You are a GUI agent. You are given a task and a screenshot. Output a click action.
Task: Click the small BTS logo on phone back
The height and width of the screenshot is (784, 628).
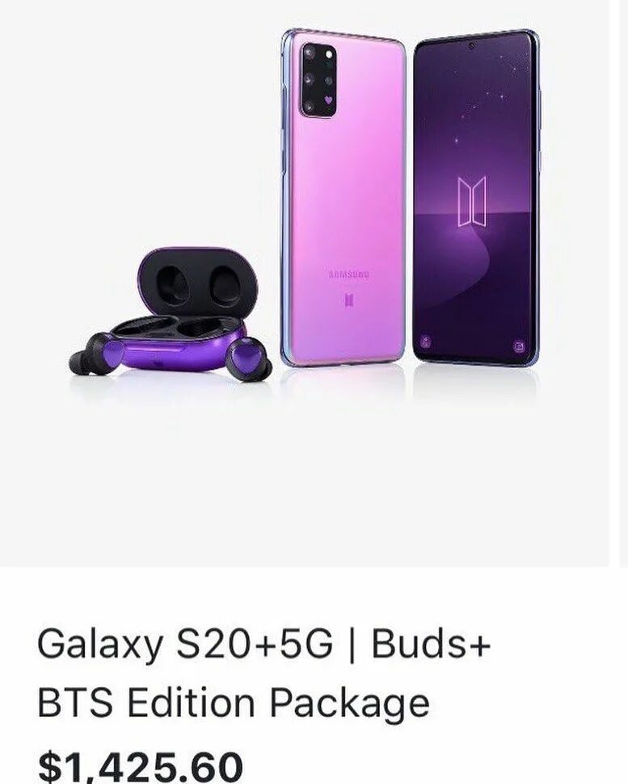(350, 300)
